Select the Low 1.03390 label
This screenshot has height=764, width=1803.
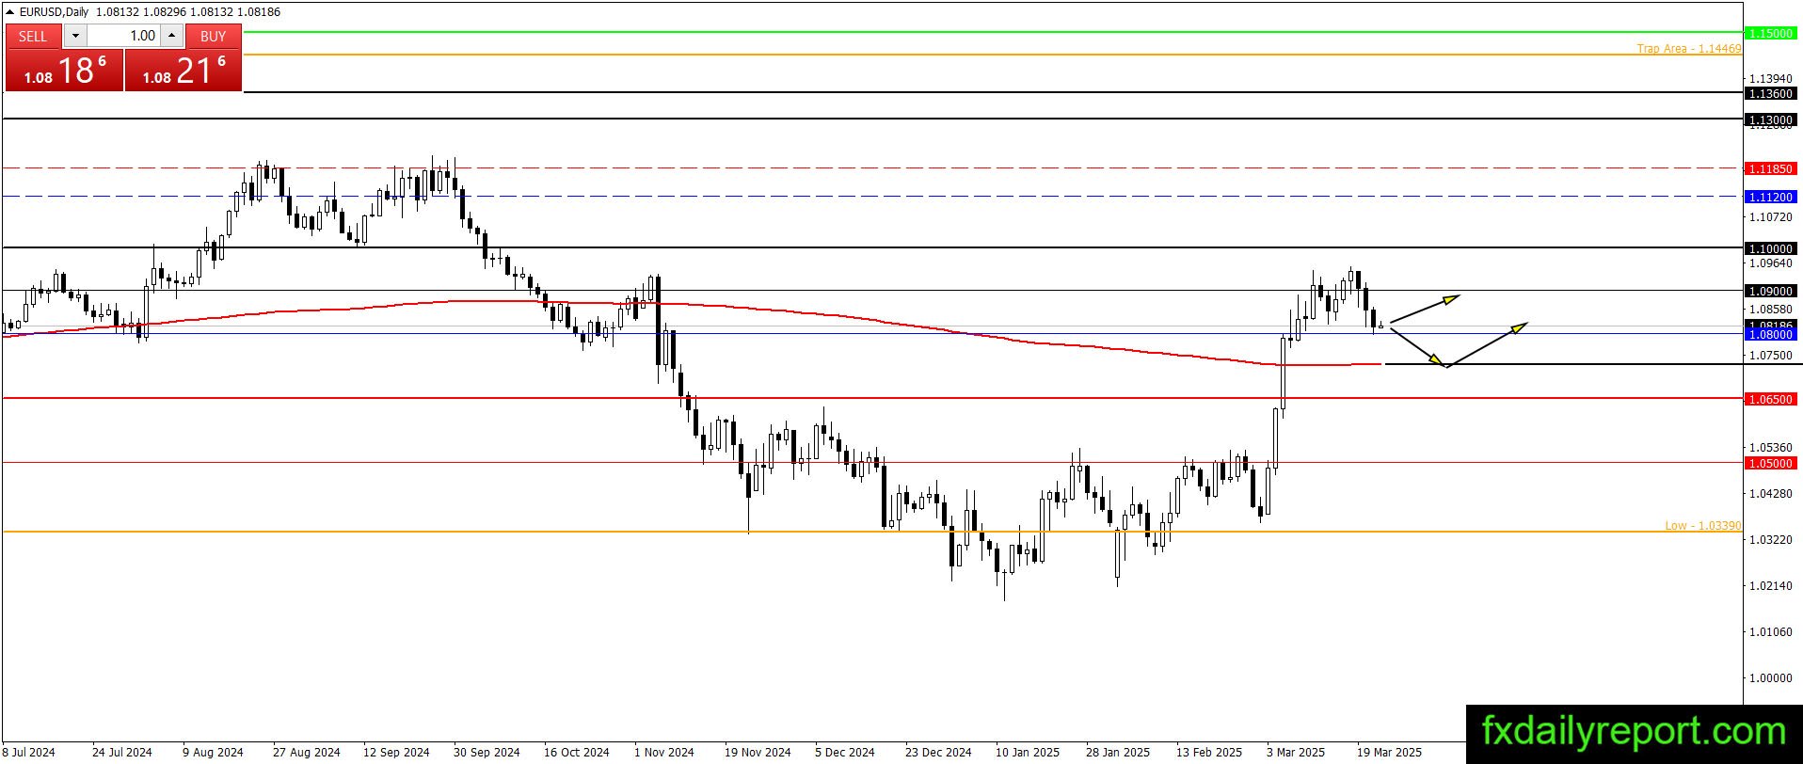1702,525
